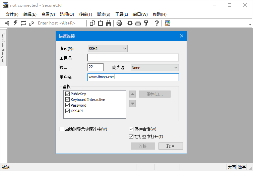Open the 脚本(S) menu
This screenshot has width=253, height=171.
point(104,14)
